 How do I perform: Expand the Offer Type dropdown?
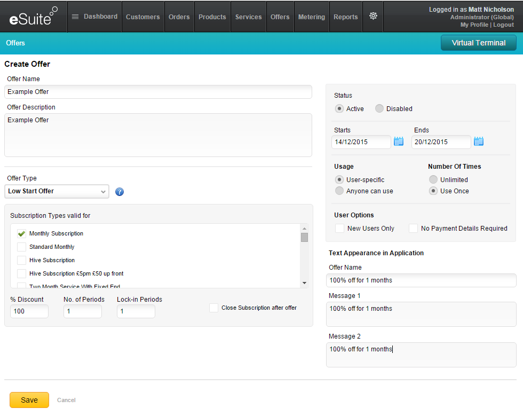[x=57, y=191]
